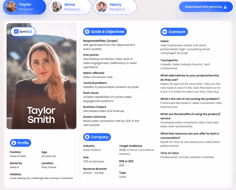236x190 pixels.
Task: Click the download arrow icon
Action: [225, 7]
